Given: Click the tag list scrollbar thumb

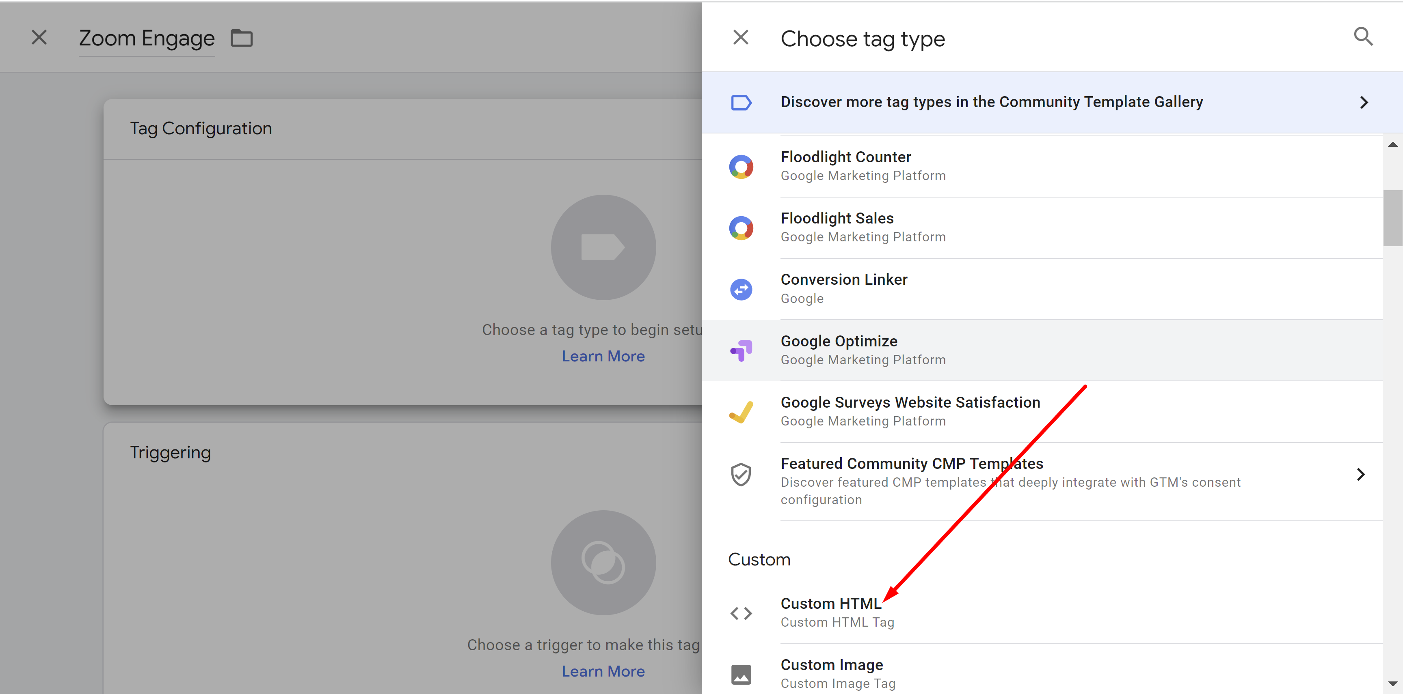Looking at the screenshot, I should (1393, 217).
